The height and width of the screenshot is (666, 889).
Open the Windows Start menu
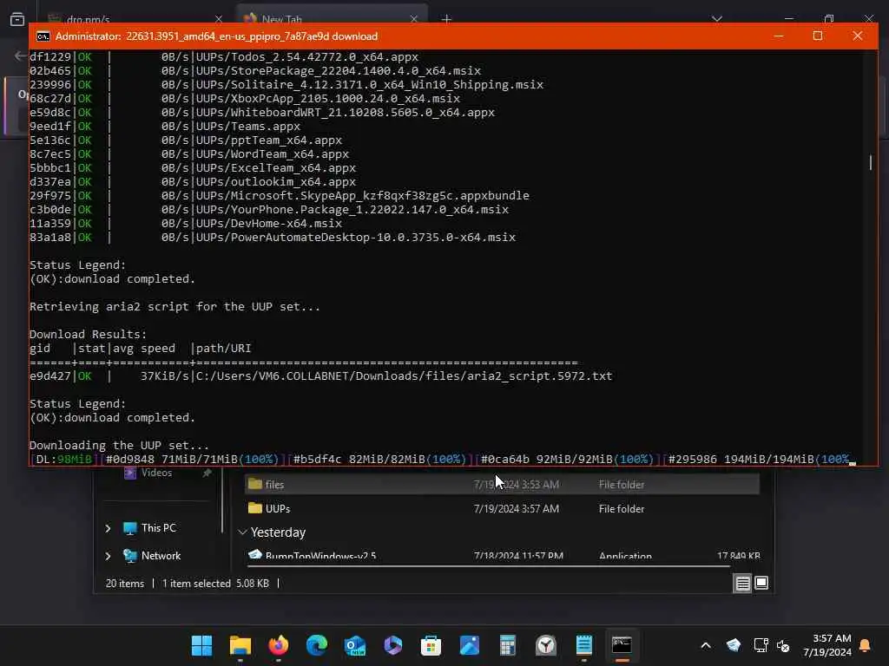[201, 645]
